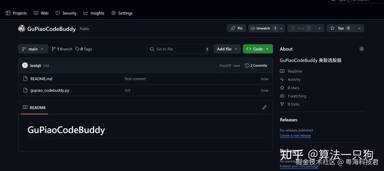384x171 pixels.
Task: Switch to the Wiki tab
Action: pyautogui.click(x=41, y=13)
